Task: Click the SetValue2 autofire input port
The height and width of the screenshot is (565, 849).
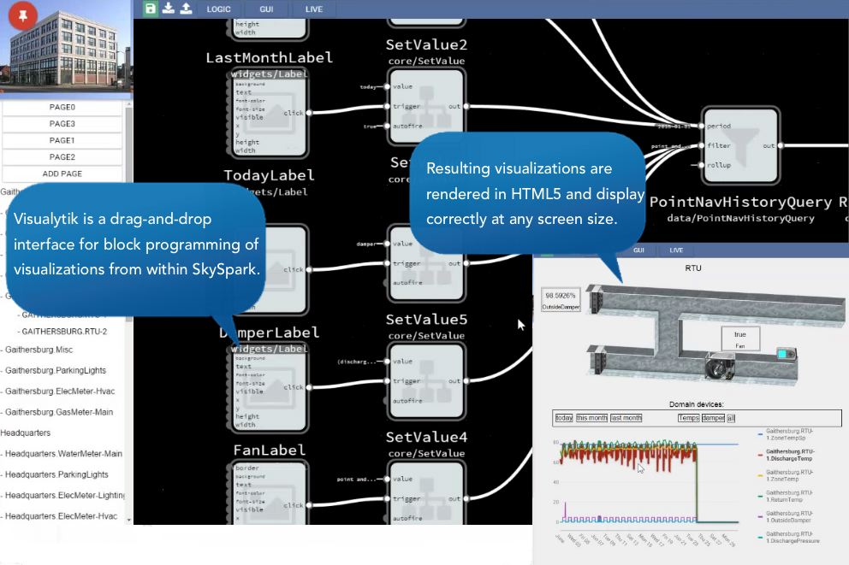Action: tap(387, 126)
